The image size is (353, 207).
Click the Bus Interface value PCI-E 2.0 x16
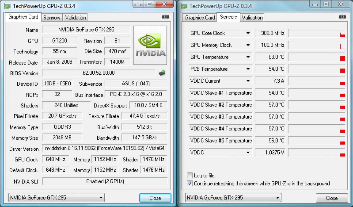coord(136,94)
